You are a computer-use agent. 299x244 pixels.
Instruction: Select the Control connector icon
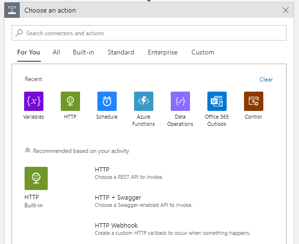pos(253,101)
